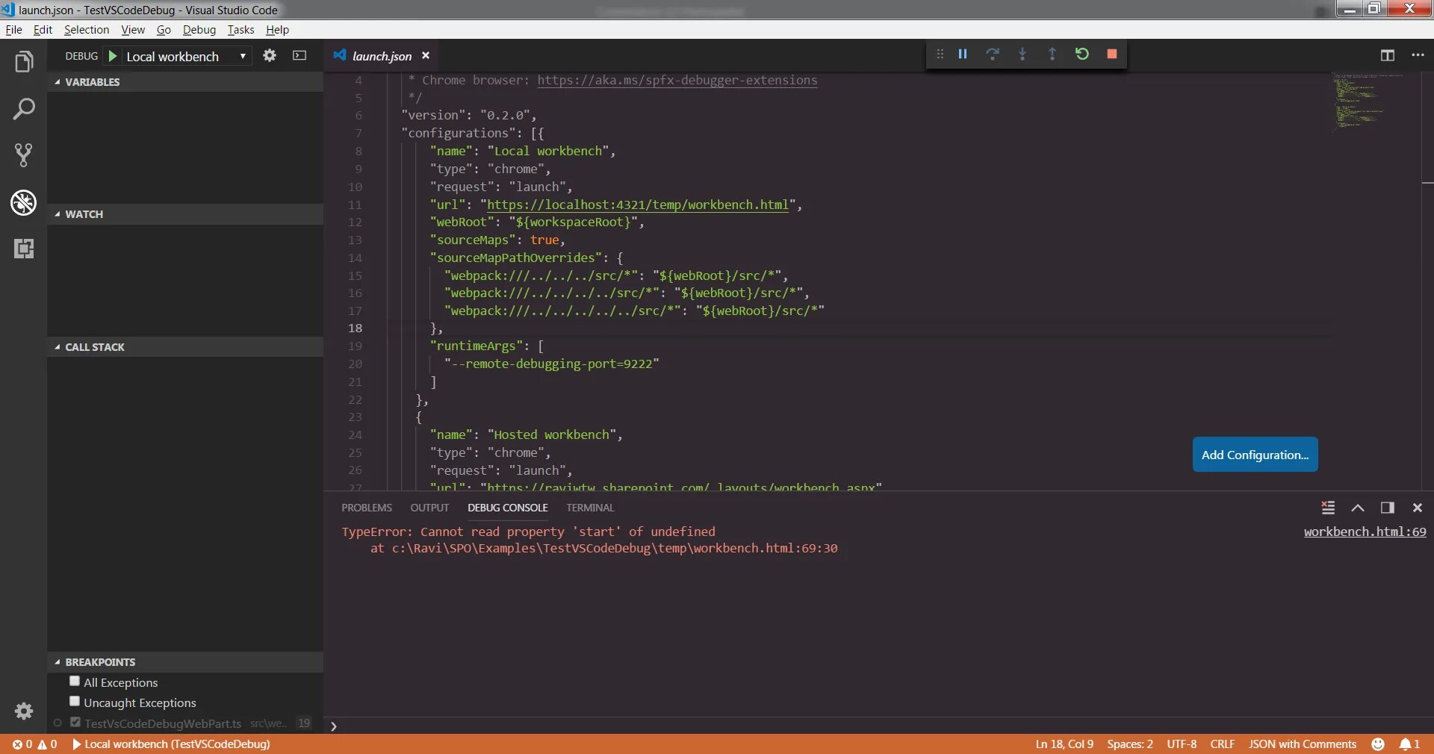
Task: Toggle TestVsCodeDebugWebPart.ts breakpoint checkbox
Action: click(x=75, y=722)
